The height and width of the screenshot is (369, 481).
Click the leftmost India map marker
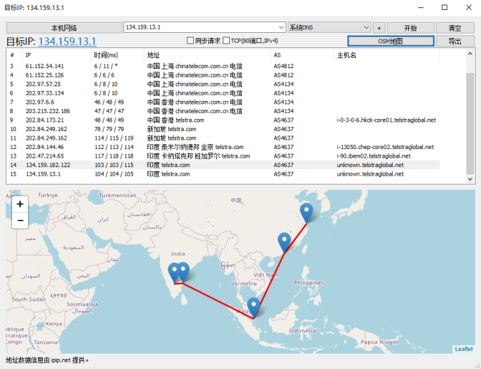click(175, 272)
